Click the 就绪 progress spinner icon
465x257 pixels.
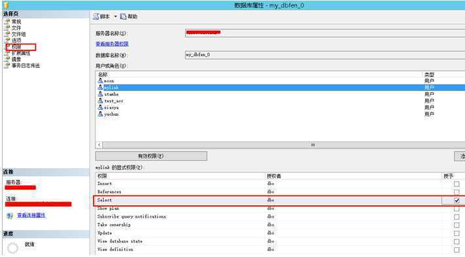tap(12, 248)
